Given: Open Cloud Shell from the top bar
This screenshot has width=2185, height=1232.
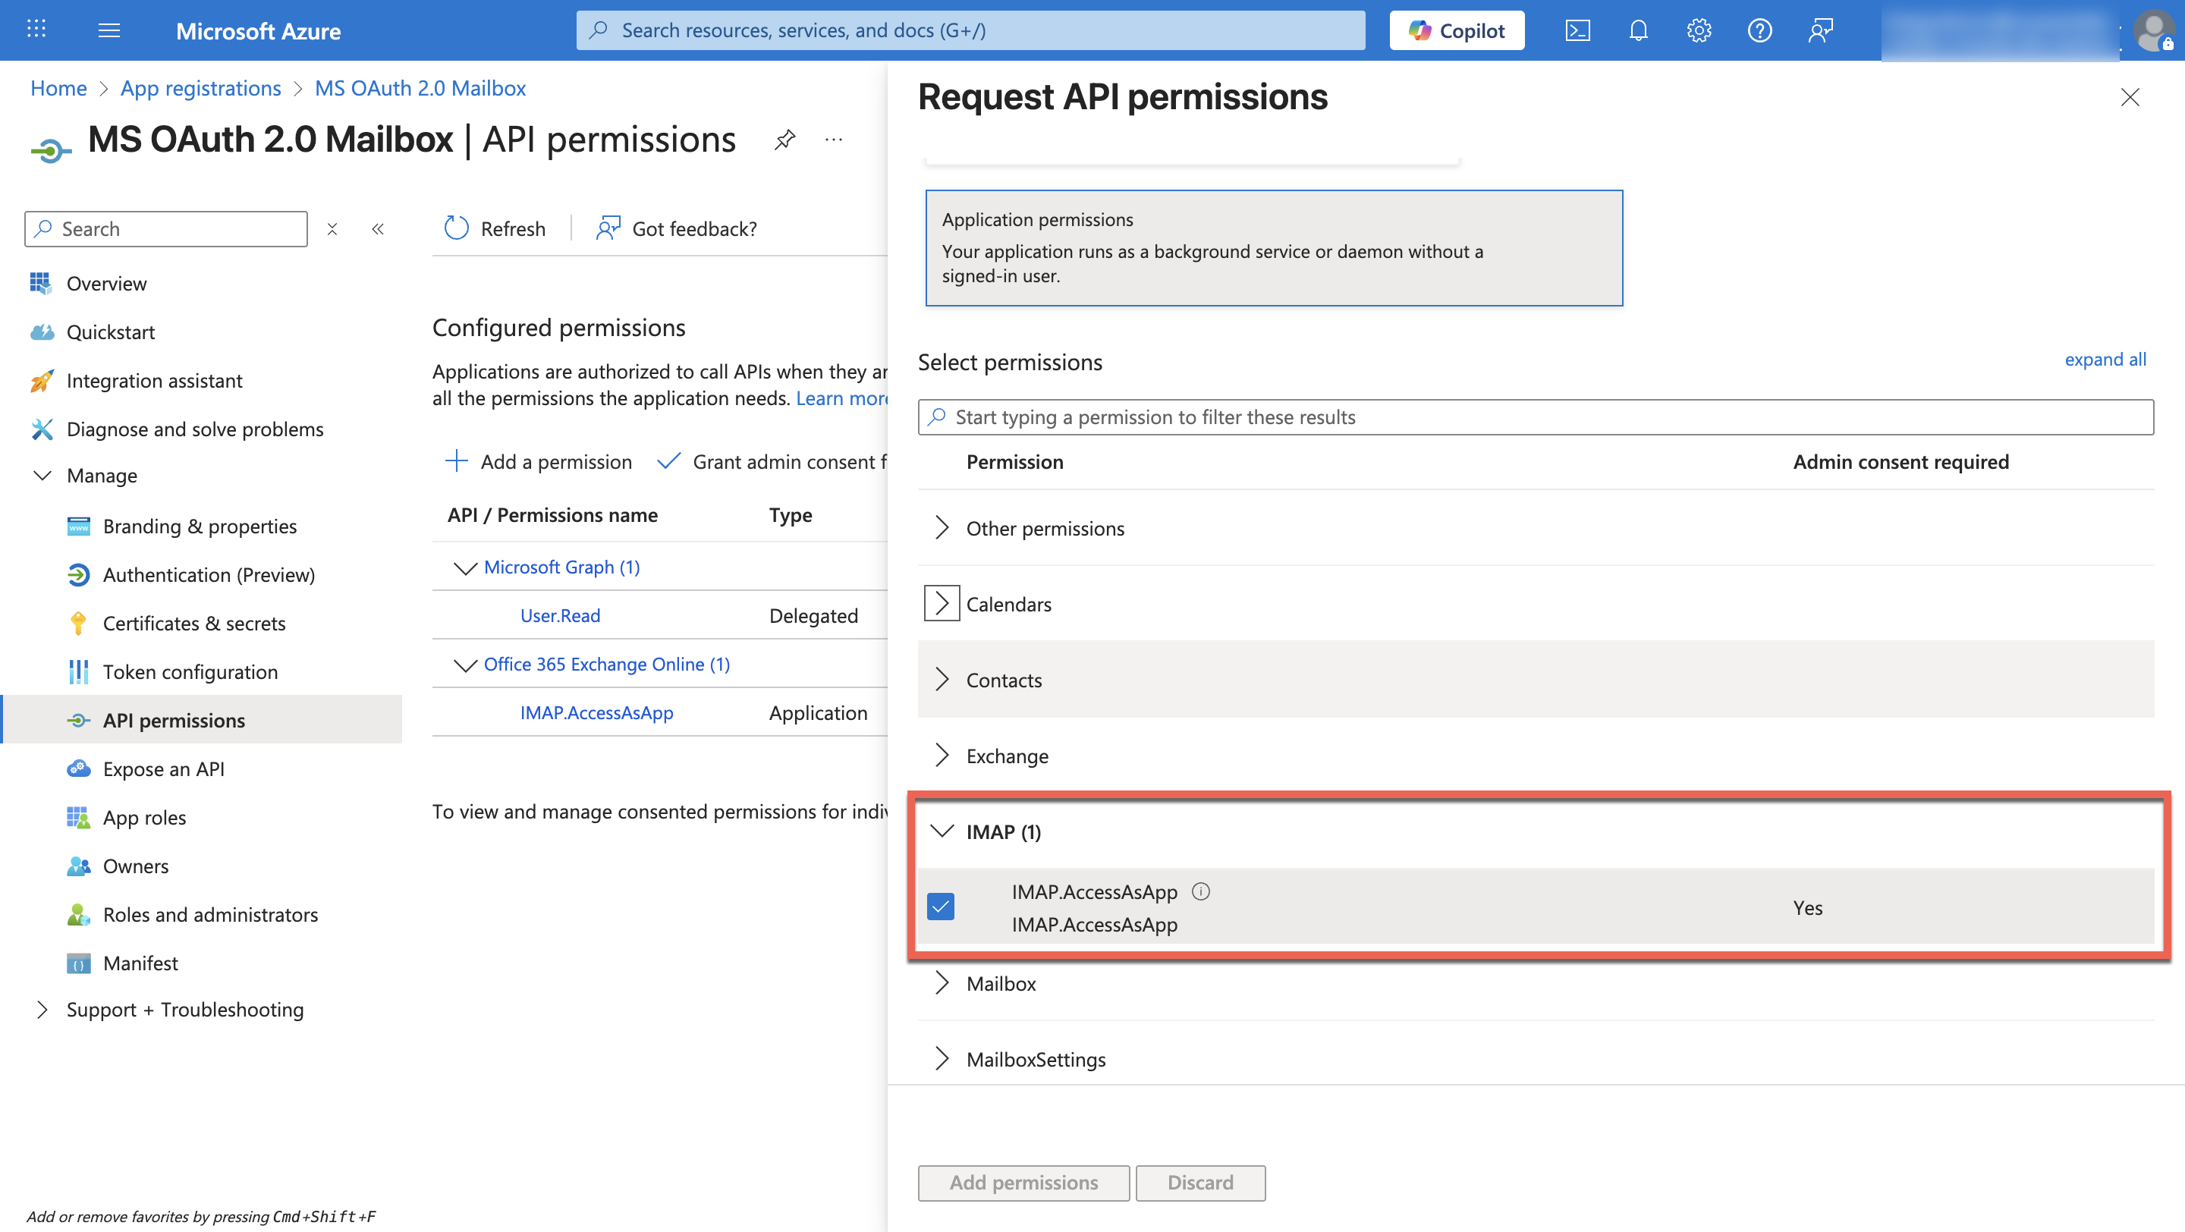Looking at the screenshot, I should (1577, 31).
